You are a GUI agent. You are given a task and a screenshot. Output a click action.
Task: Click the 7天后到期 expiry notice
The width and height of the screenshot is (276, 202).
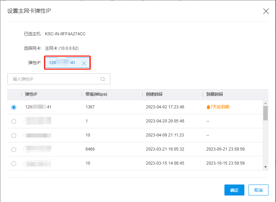click(x=220, y=107)
